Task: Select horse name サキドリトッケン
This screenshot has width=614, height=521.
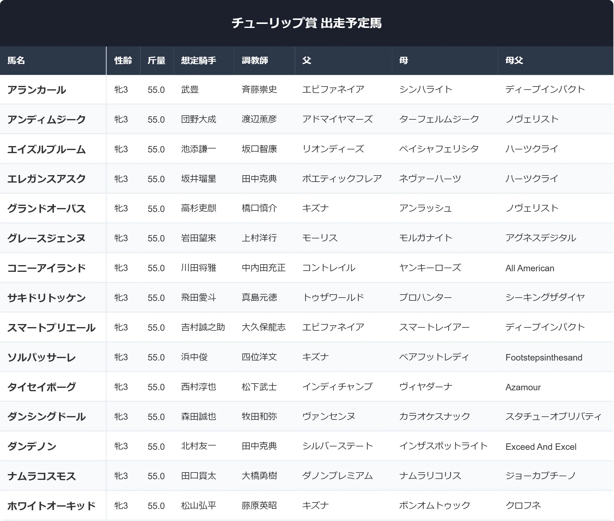Action: click(47, 298)
